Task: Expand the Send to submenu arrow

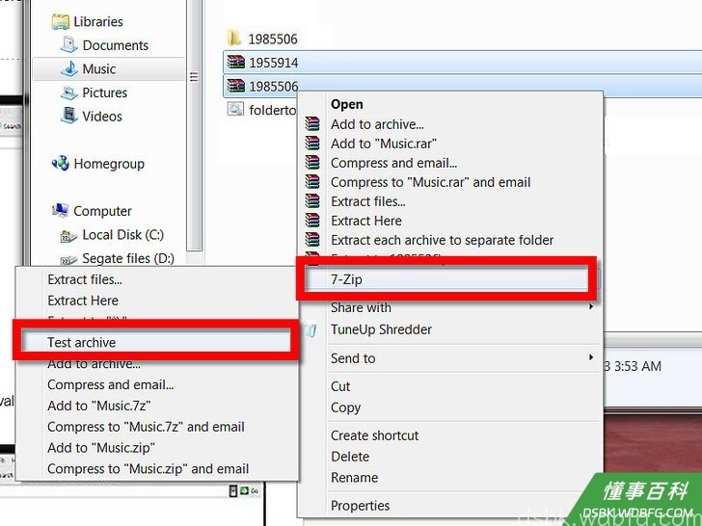Action: coord(591,357)
